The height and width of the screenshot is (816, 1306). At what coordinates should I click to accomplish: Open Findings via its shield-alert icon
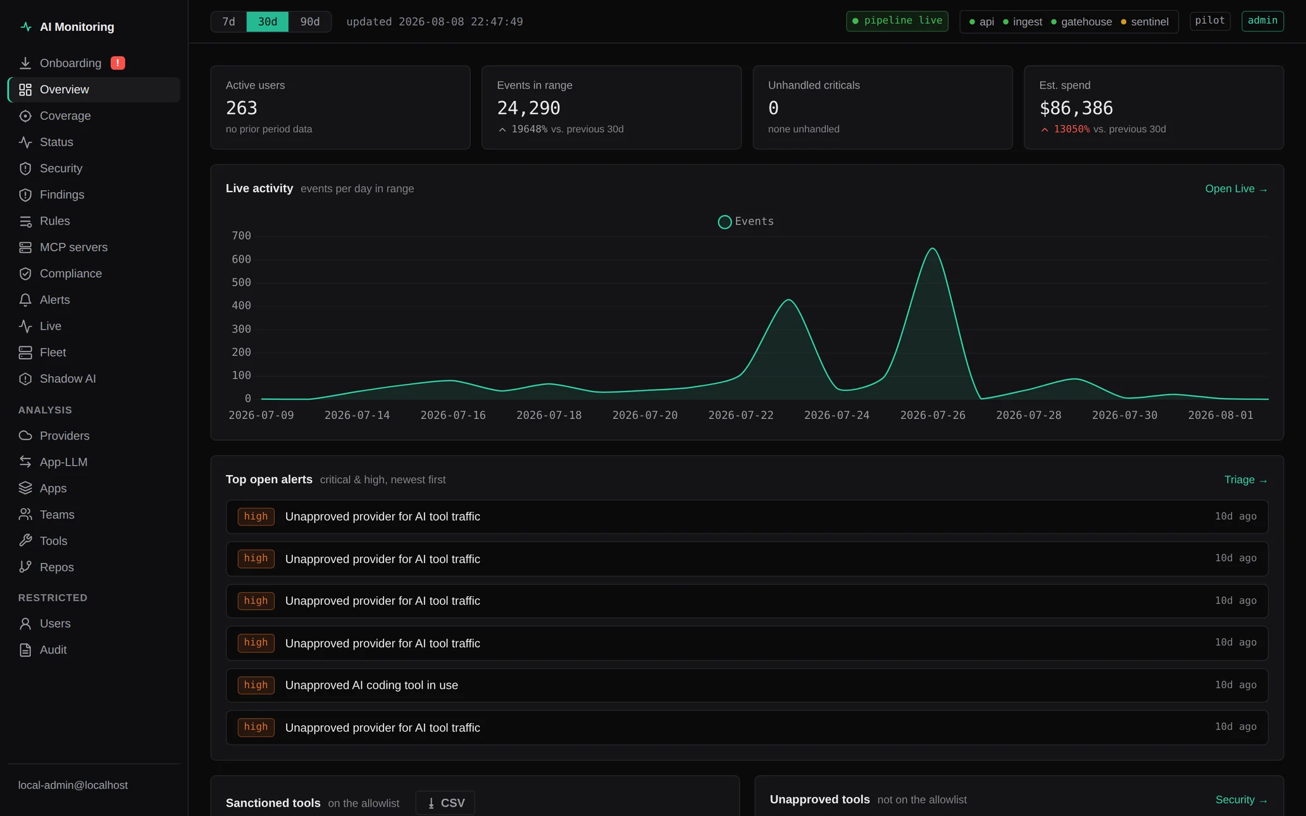pyautogui.click(x=25, y=195)
